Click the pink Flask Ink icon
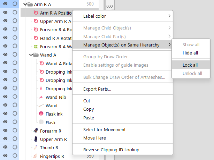This screenshot has width=214, height=160. coord(41,114)
